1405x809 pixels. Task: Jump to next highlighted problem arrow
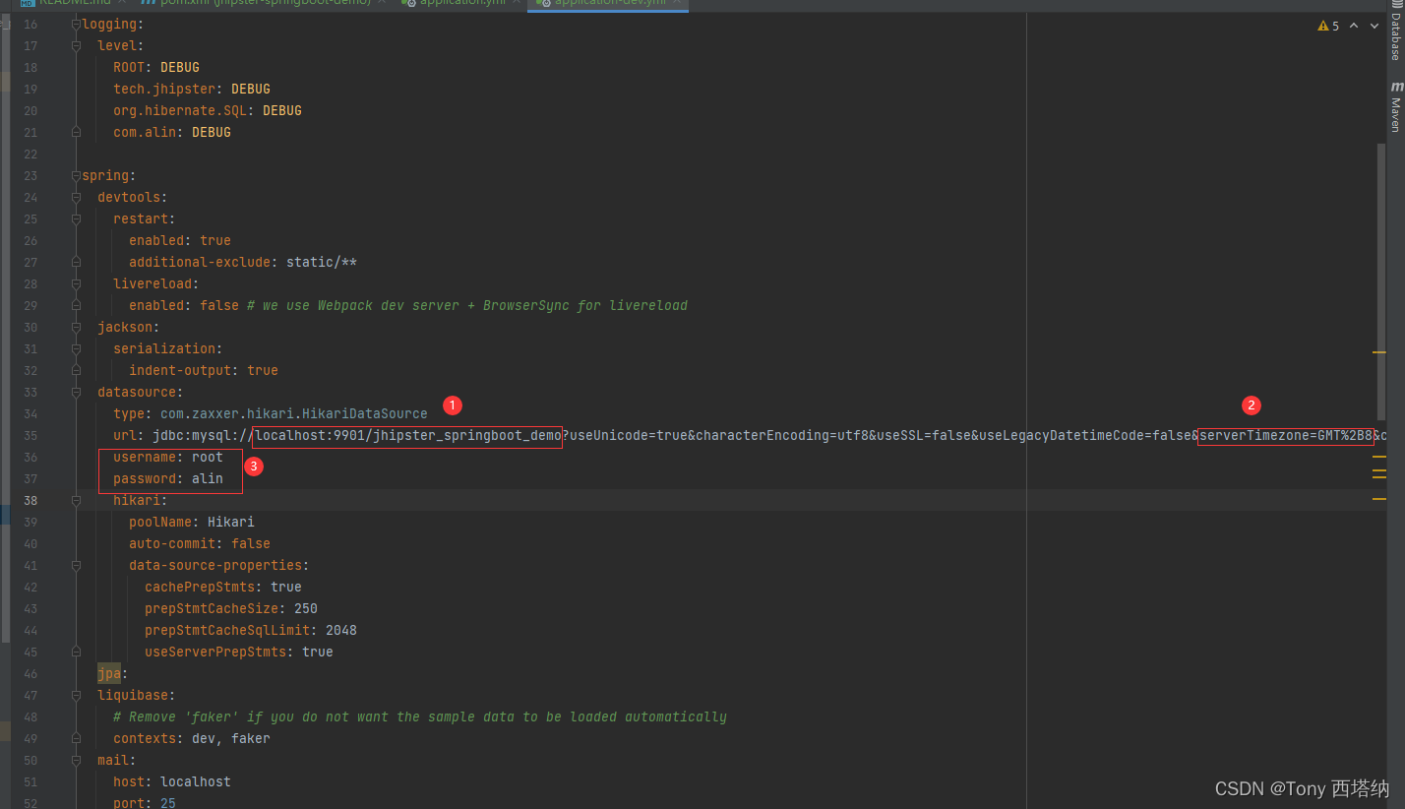[x=1374, y=26]
